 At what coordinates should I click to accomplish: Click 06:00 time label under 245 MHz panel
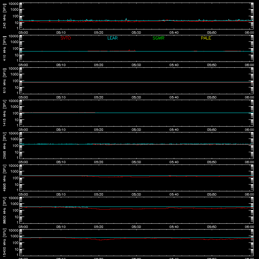click(x=249, y=33)
